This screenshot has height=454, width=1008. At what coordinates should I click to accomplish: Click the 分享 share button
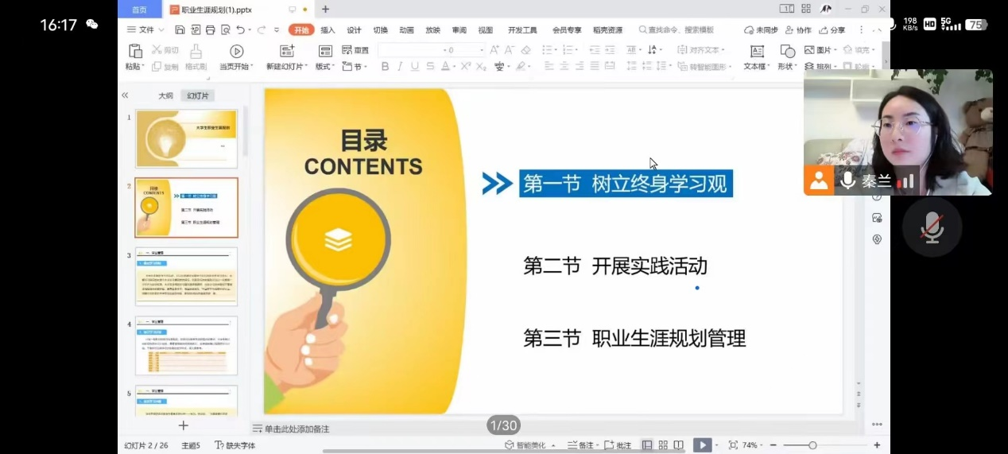[x=832, y=30]
